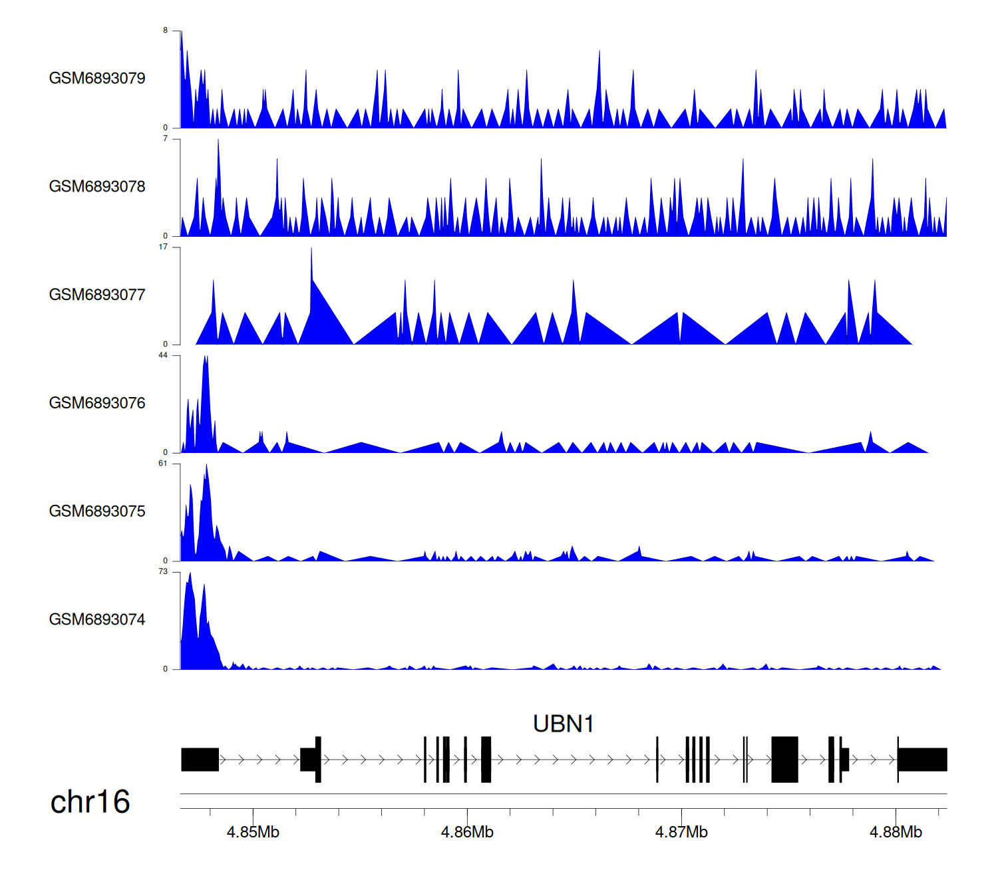Select the GSM6893078 track label
This screenshot has width=998, height=878.
click(x=97, y=187)
